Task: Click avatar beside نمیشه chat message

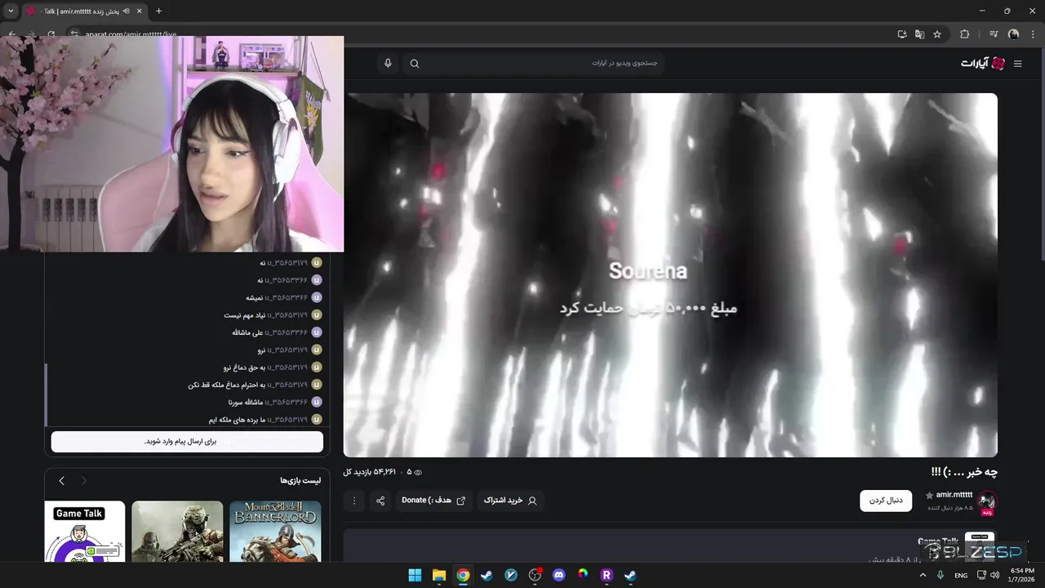Action: click(x=317, y=297)
